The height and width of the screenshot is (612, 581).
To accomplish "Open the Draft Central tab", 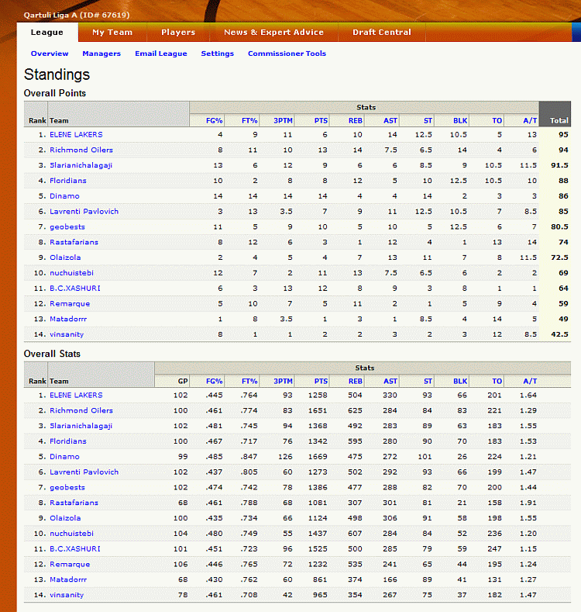I will tap(382, 33).
